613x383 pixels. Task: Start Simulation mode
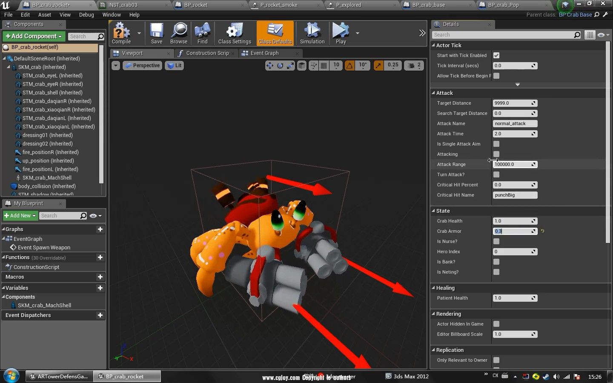312,33
